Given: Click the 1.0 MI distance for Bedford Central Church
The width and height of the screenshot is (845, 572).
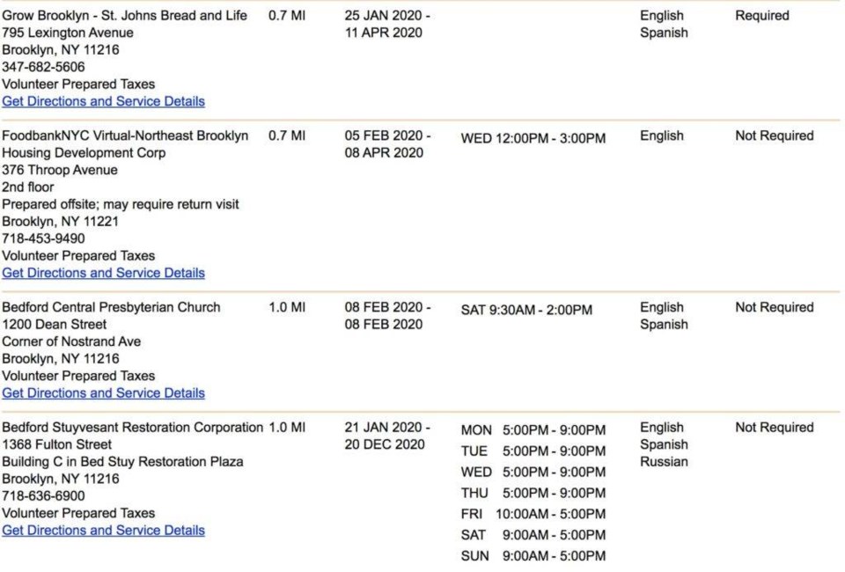Looking at the screenshot, I should 287,307.
